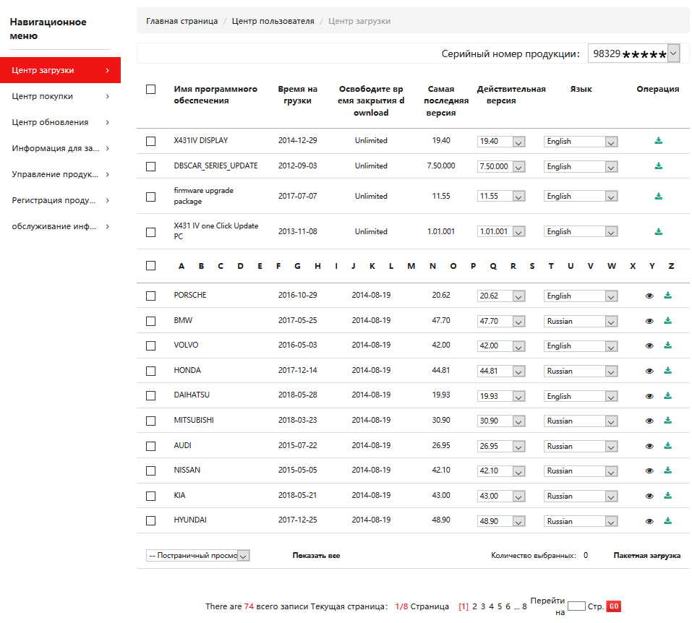The height and width of the screenshot is (623, 692).
Task: Open Регистрация проду... menu item
Action: point(61,200)
